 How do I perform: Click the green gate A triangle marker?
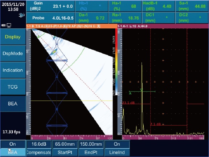(x=142, y=90)
